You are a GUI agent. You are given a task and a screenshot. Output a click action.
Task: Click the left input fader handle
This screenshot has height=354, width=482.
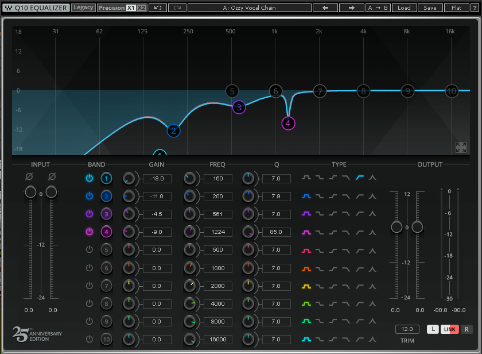[30, 192]
